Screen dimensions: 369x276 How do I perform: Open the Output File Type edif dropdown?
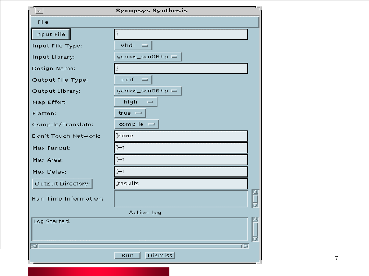[133, 79]
